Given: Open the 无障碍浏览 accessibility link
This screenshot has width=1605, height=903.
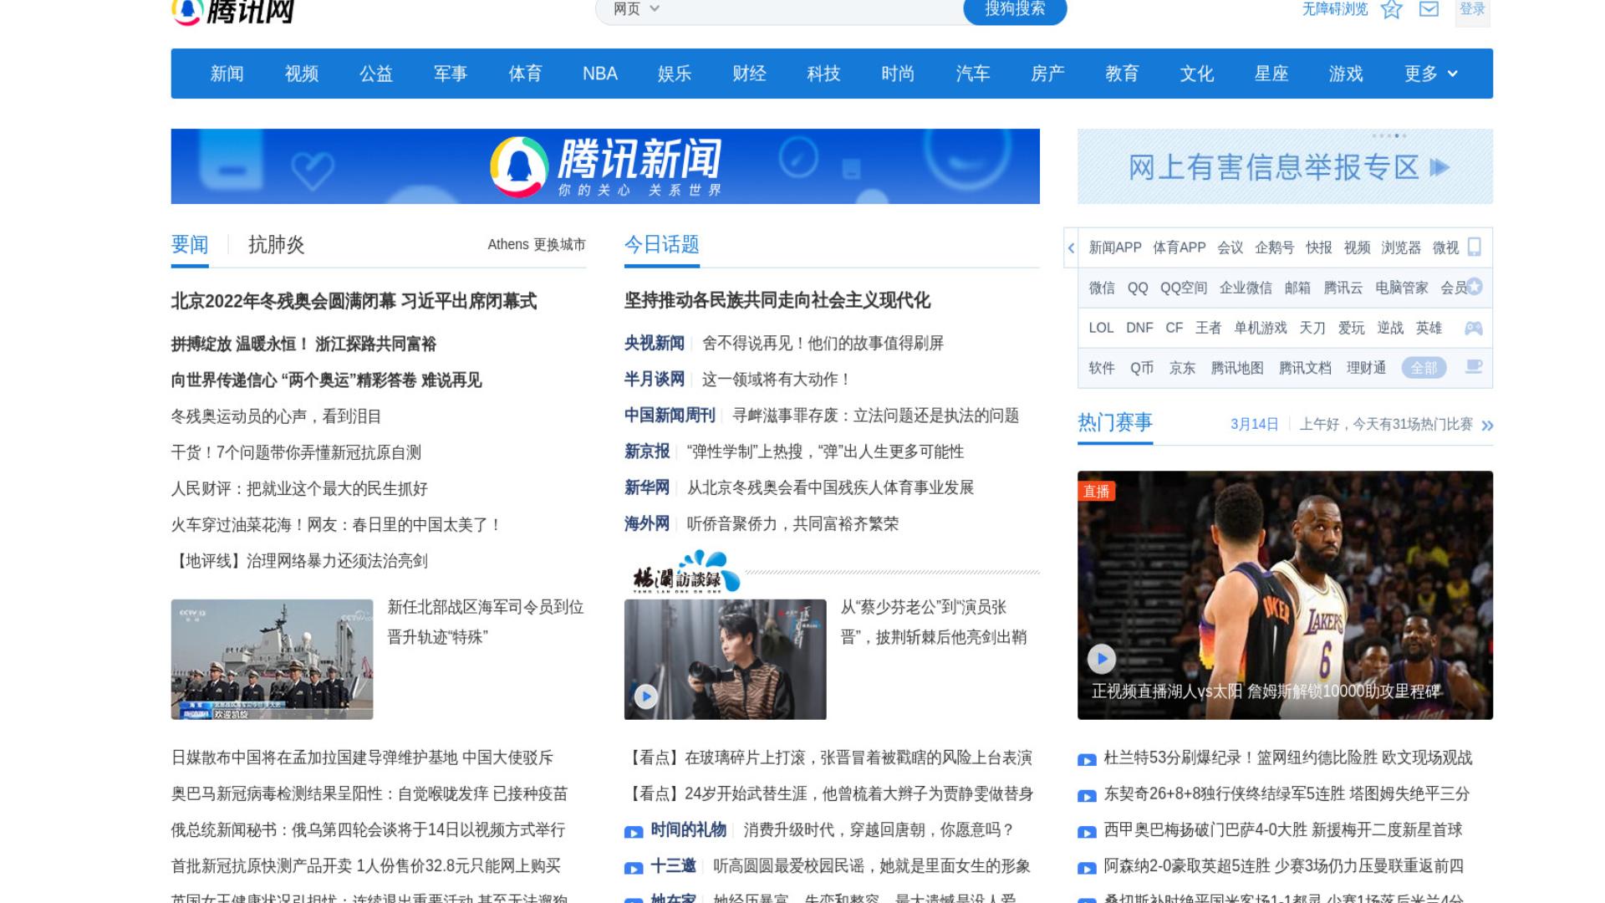Looking at the screenshot, I should tap(1335, 9).
